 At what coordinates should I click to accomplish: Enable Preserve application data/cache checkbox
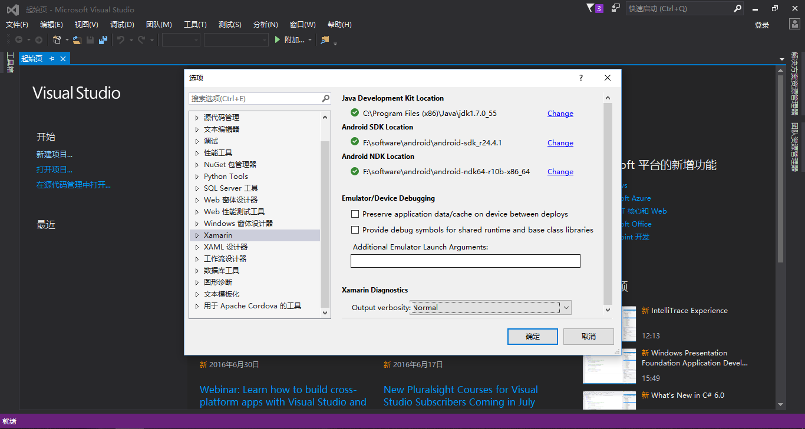tap(355, 214)
